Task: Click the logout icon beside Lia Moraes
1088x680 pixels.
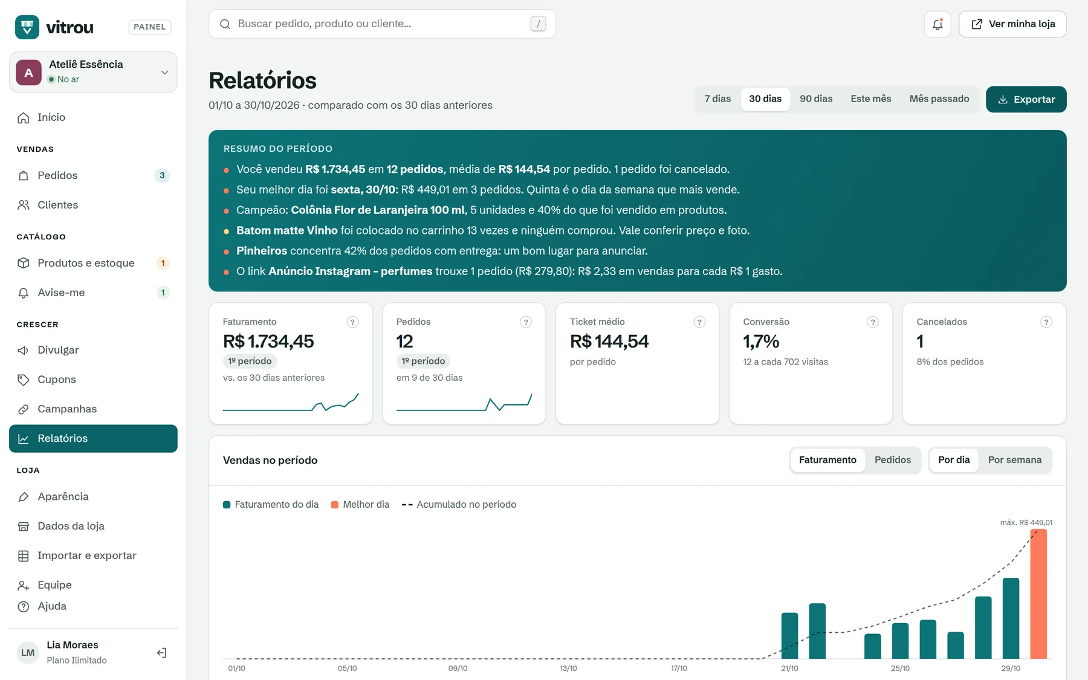Action: pyautogui.click(x=161, y=652)
